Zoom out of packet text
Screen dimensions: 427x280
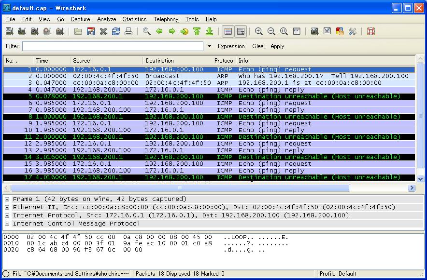[271, 31]
